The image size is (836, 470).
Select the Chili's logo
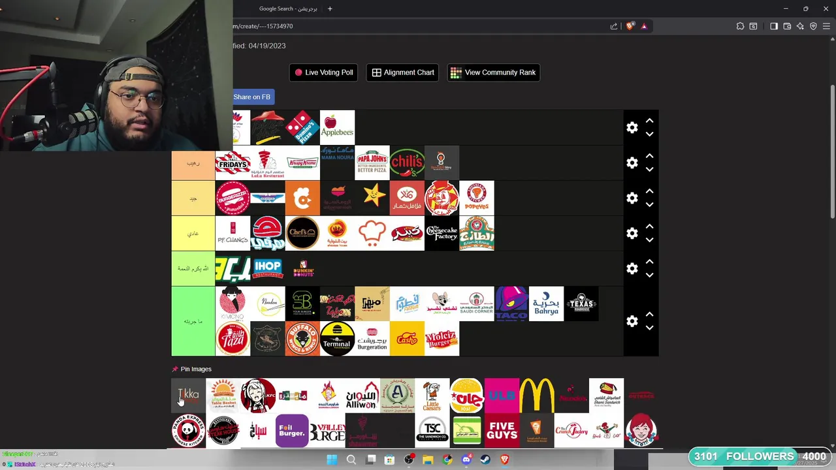407,163
